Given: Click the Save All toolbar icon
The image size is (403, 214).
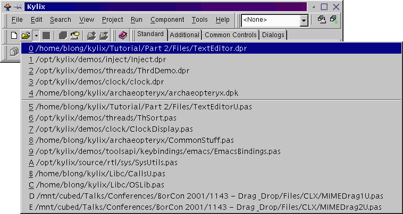Looking at the screenshot, I should point(62,36).
